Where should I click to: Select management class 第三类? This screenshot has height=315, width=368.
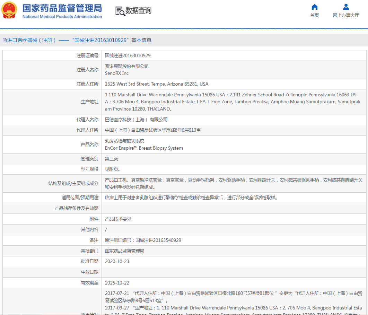tap(112, 159)
